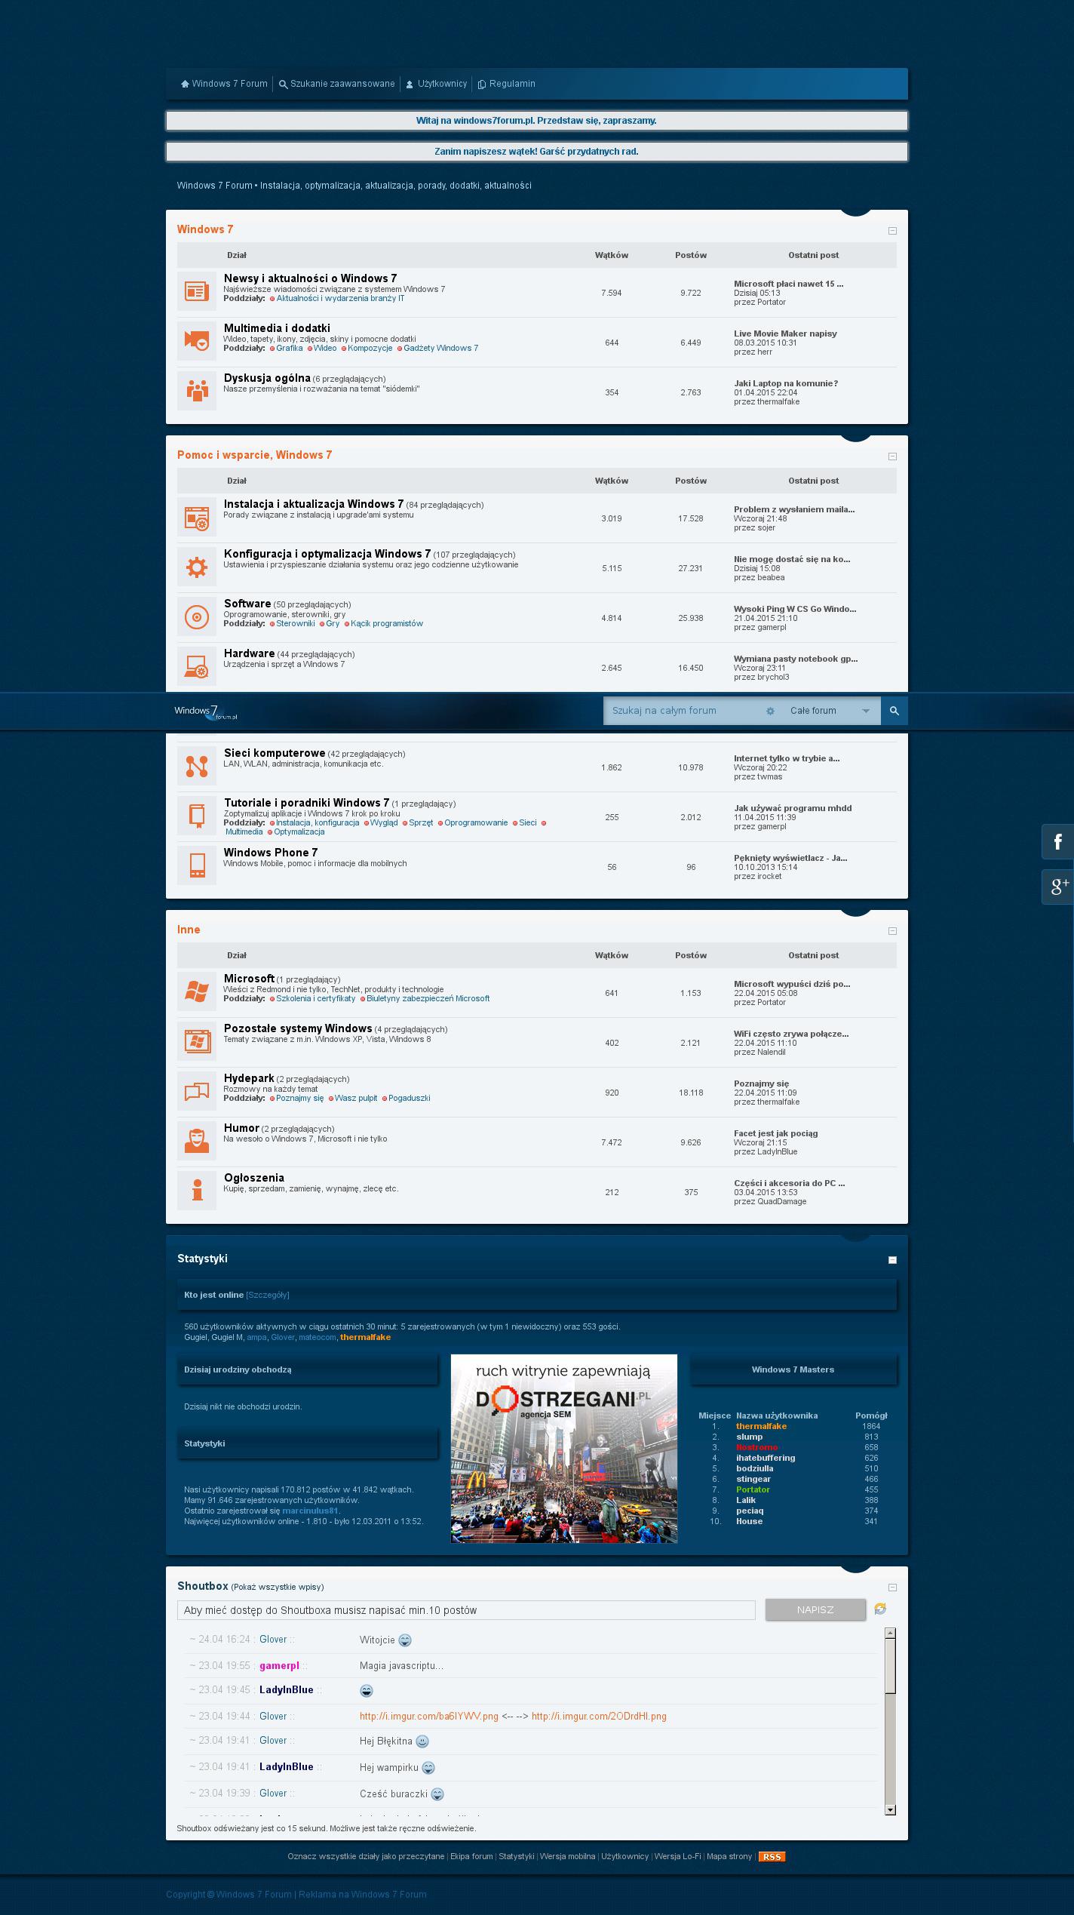
Task: Click the Dyskusja ogólna people icon
Action: (x=197, y=391)
